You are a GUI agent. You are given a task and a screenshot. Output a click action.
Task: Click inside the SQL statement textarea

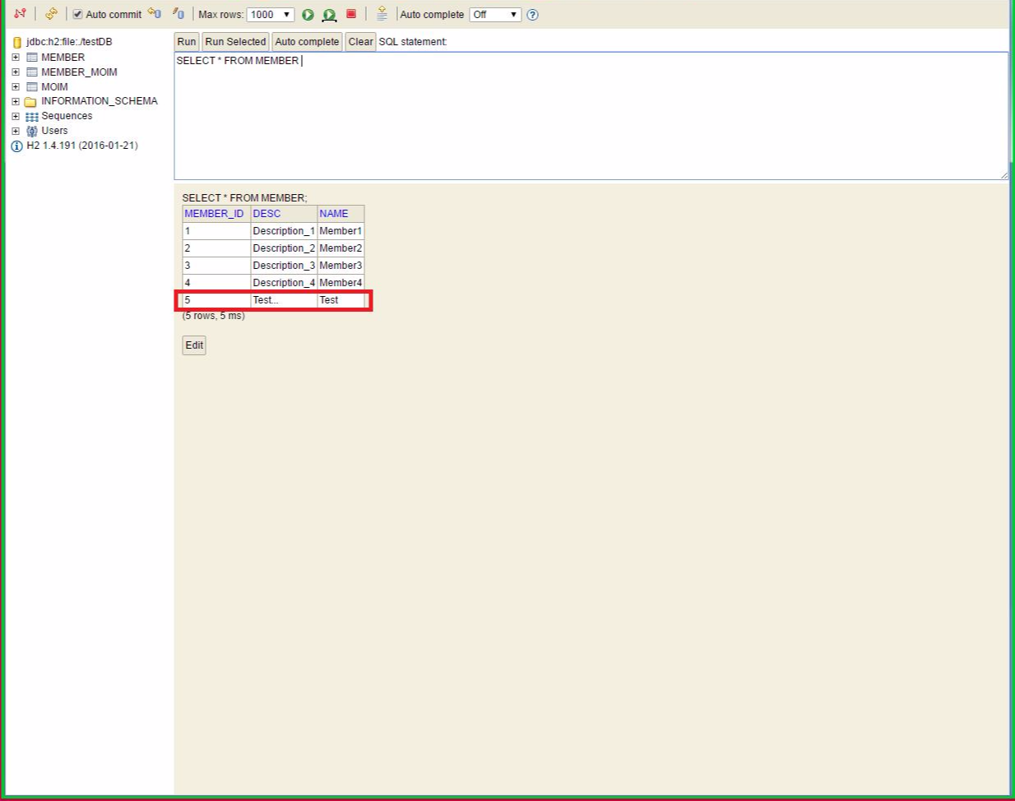pyautogui.click(x=591, y=116)
